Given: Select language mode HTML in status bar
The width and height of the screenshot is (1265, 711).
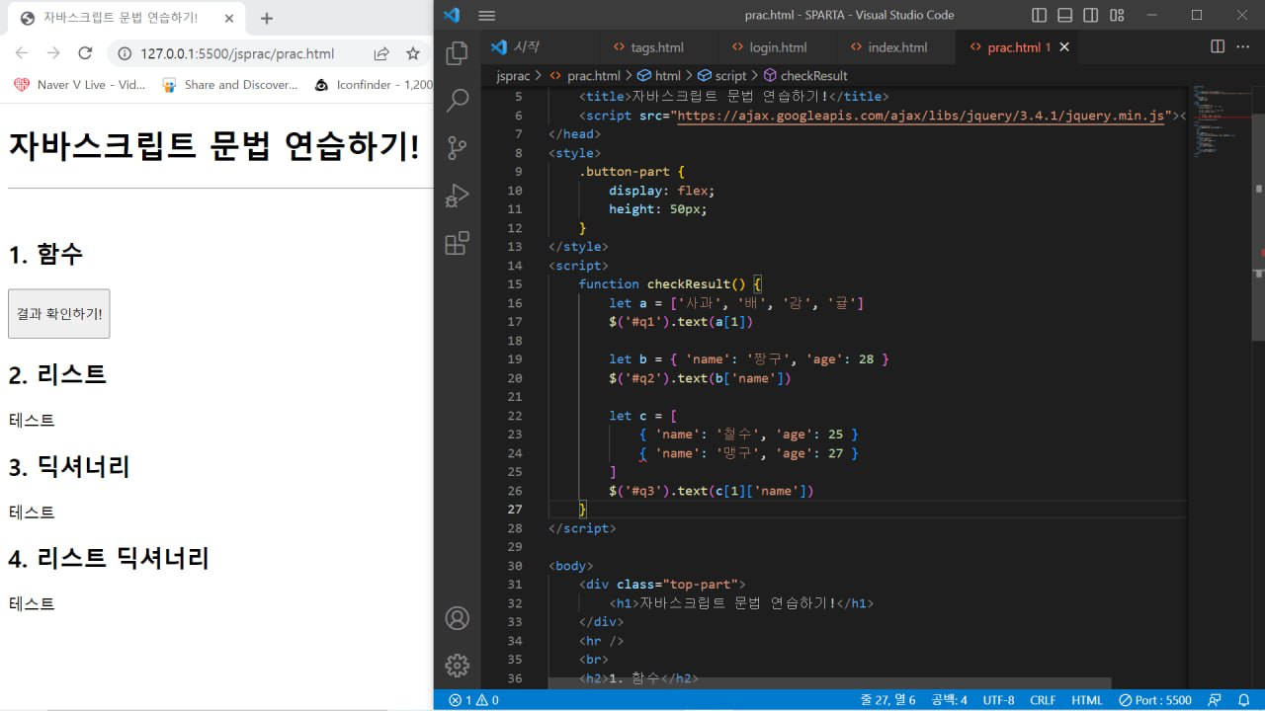Looking at the screenshot, I should pyautogui.click(x=1087, y=700).
